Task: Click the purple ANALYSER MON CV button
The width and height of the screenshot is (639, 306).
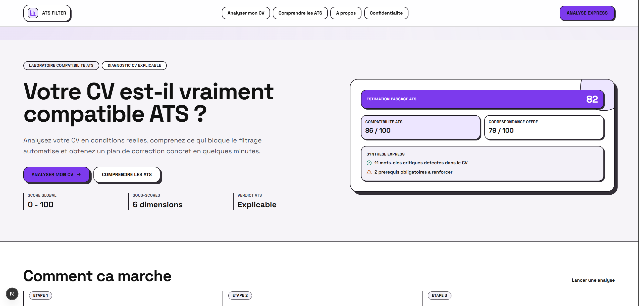Action: pyautogui.click(x=57, y=174)
